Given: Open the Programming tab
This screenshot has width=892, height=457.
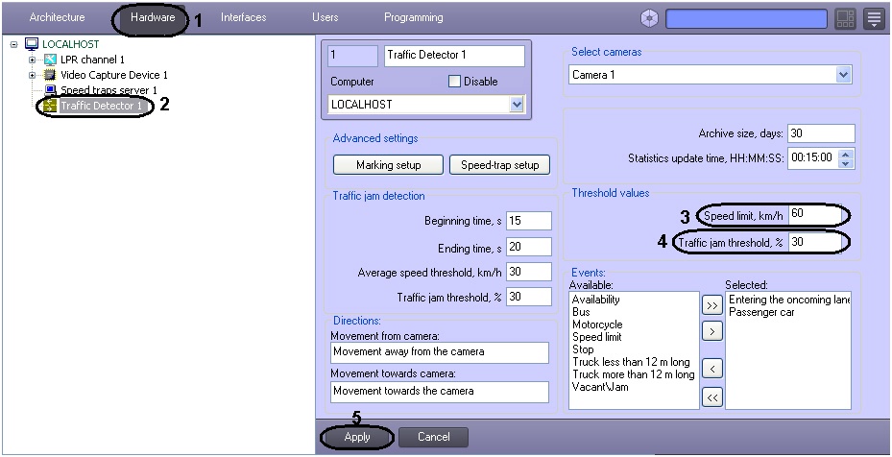Looking at the screenshot, I should pos(414,17).
